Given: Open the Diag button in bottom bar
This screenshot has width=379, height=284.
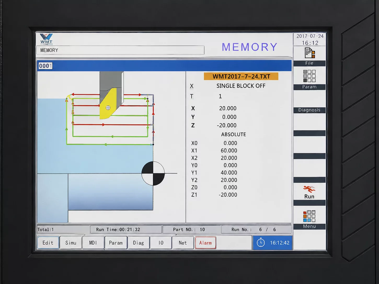Looking at the screenshot, I should [139, 243].
